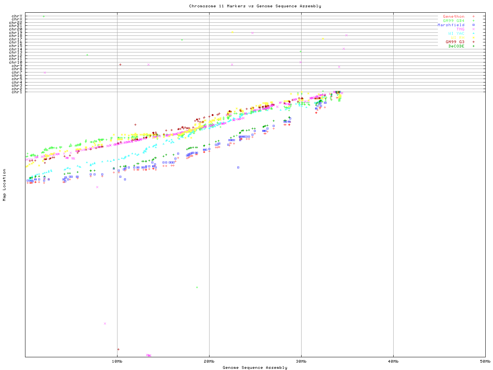Click the GM99 GB4 green plus legend marker

coord(473,21)
